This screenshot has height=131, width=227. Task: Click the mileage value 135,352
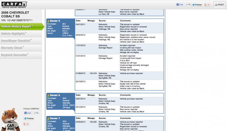click(93, 122)
